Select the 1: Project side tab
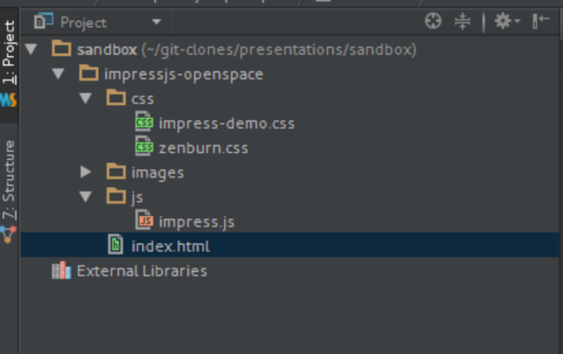 pyautogui.click(x=9, y=53)
